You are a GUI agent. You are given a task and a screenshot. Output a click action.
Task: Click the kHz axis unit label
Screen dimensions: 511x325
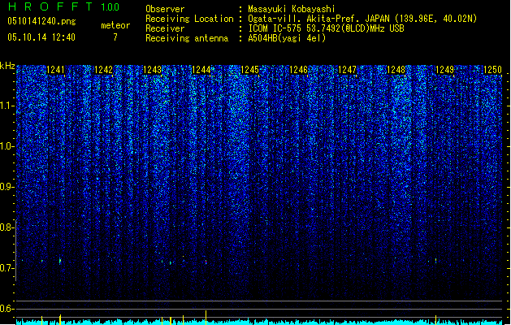click(7, 66)
